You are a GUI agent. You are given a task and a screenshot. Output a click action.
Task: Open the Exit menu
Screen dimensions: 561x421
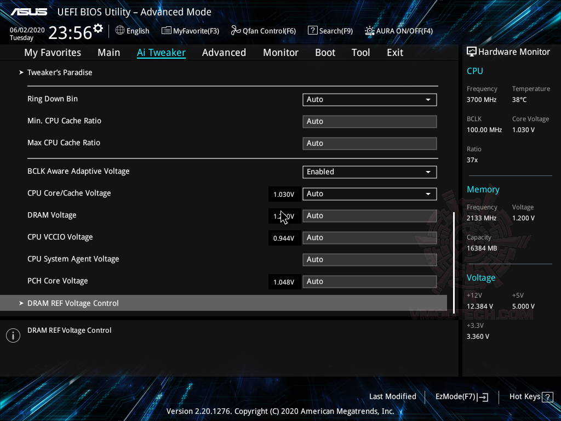coord(394,52)
